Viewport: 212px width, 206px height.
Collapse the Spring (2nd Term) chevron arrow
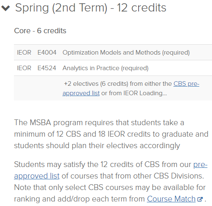point(5,8)
